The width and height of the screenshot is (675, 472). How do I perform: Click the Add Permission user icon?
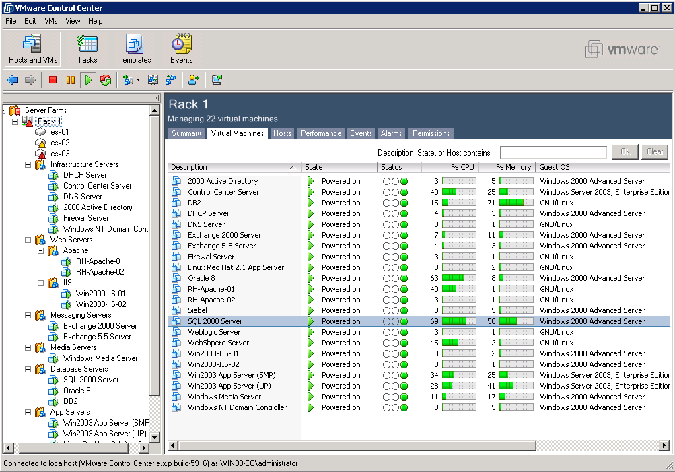click(x=194, y=80)
